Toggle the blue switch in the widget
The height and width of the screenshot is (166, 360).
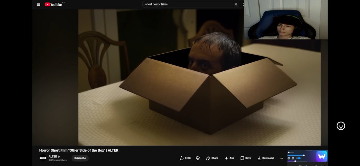(x=298, y=158)
